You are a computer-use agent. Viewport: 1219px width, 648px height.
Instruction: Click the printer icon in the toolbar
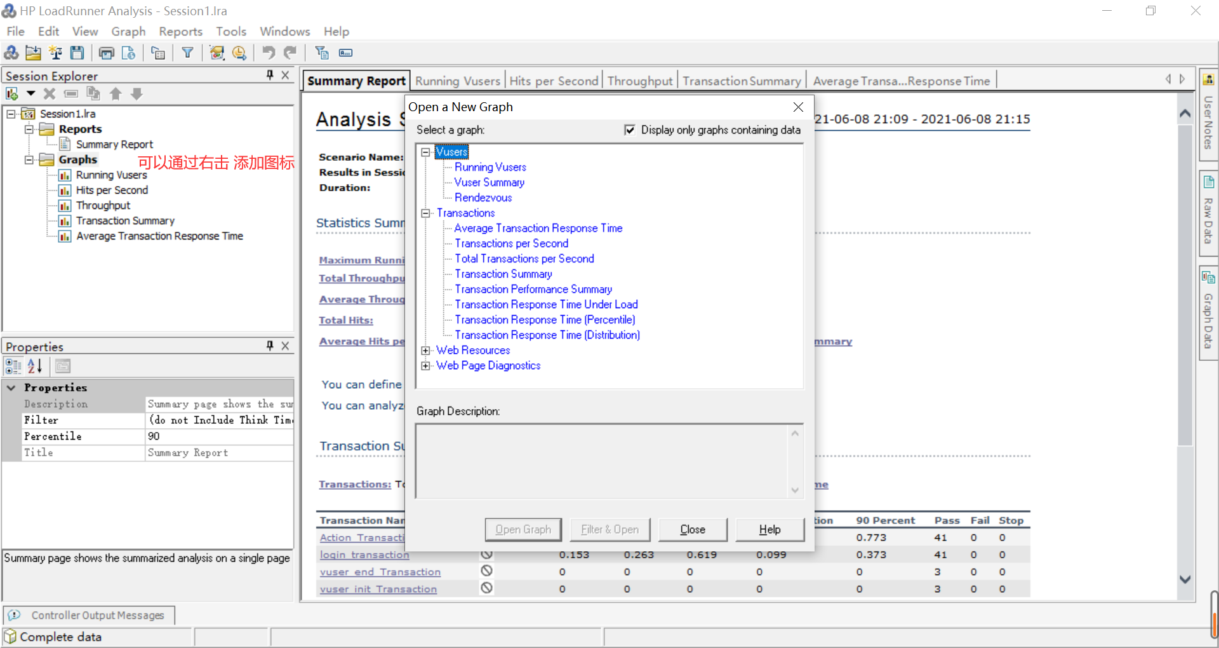coord(107,53)
